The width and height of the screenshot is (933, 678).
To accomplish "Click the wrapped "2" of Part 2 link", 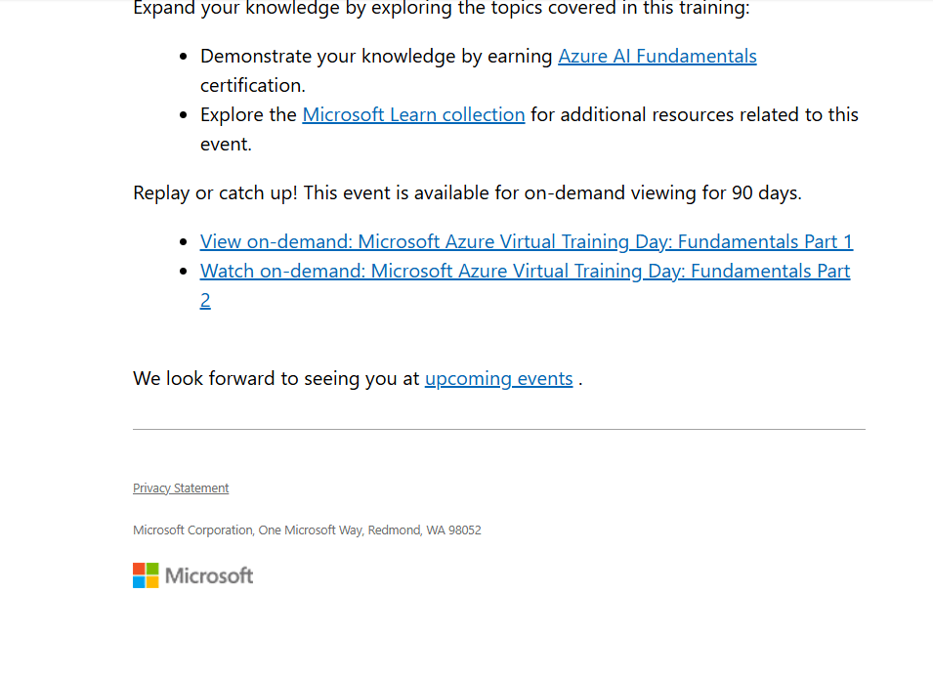I will pos(205,301).
